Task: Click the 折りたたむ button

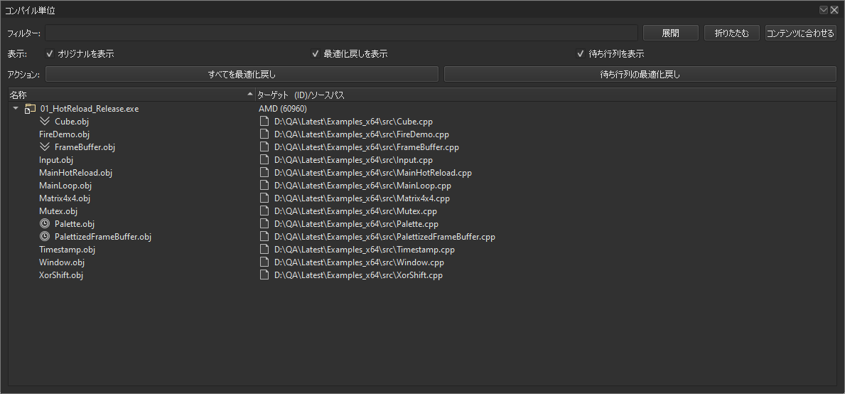Action: point(732,33)
